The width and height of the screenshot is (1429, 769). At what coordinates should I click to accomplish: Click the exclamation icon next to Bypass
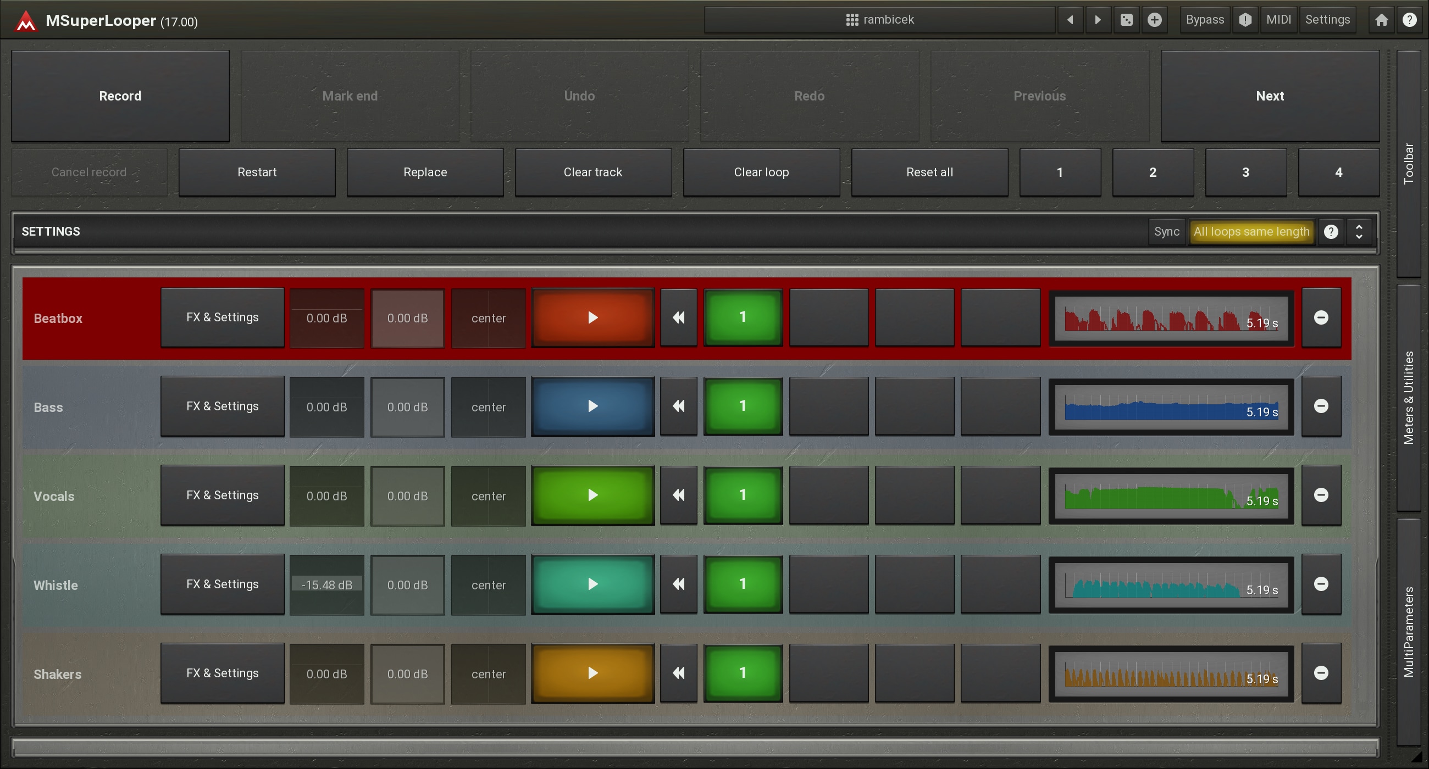pos(1245,20)
